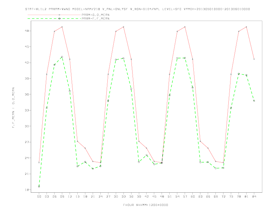Click x-axis tick label 60
This screenshot has width=277, height=214.
(193, 197)
